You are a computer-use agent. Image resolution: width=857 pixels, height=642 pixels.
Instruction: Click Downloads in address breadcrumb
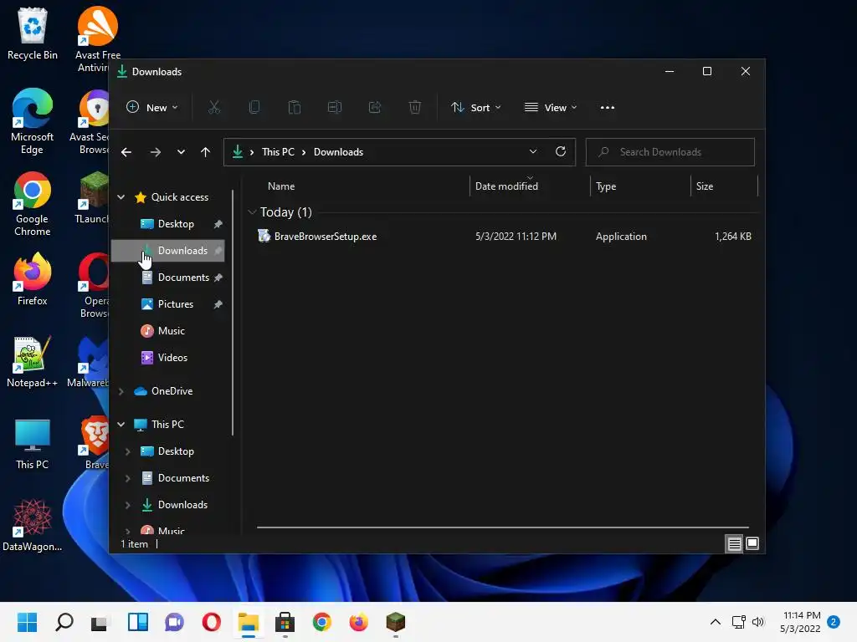(x=338, y=152)
